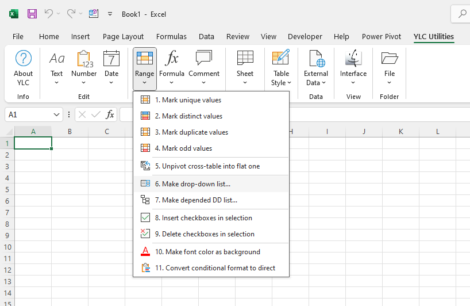Click Unpivot cross-table into flat one
Screen dimensions: 470x306
coord(207,166)
